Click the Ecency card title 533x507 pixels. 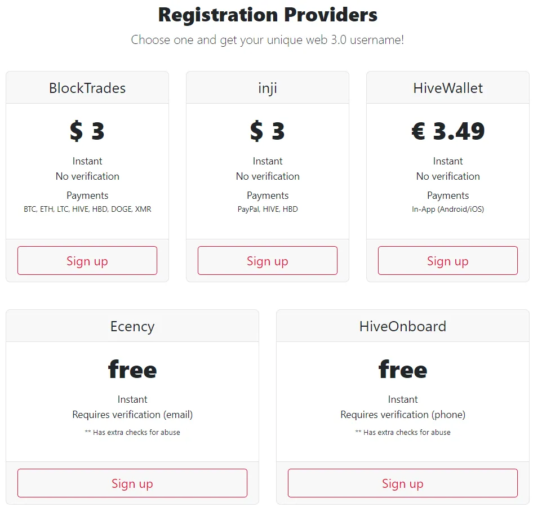132,327
